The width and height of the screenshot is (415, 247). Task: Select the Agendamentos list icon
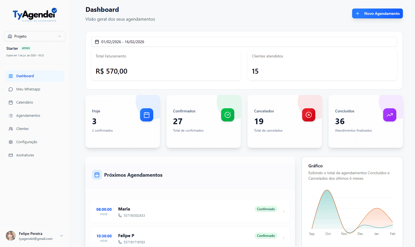[10, 115]
